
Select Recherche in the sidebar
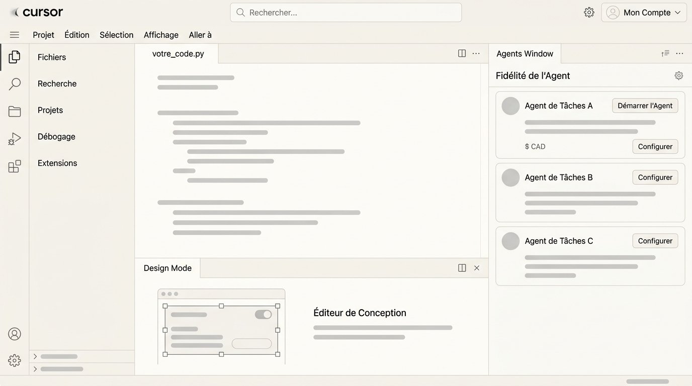coord(57,83)
